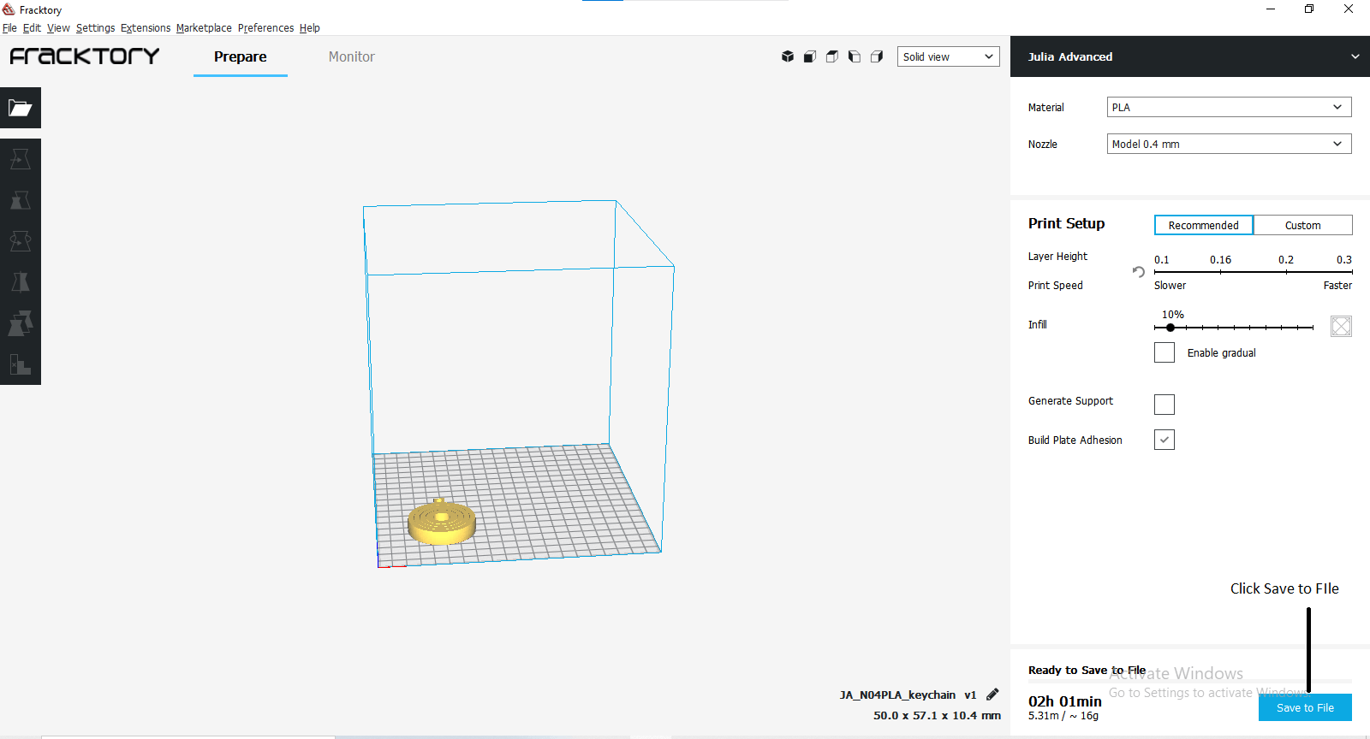Switch to right side camera view cube
The width and height of the screenshot is (1370, 739).
pyautogui.click(x=877, y=56)
